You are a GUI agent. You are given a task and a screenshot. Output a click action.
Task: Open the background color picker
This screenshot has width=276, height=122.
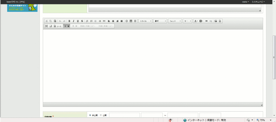click(201, 21)
